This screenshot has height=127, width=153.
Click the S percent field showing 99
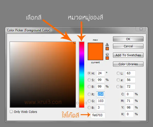tap(101, 80)
